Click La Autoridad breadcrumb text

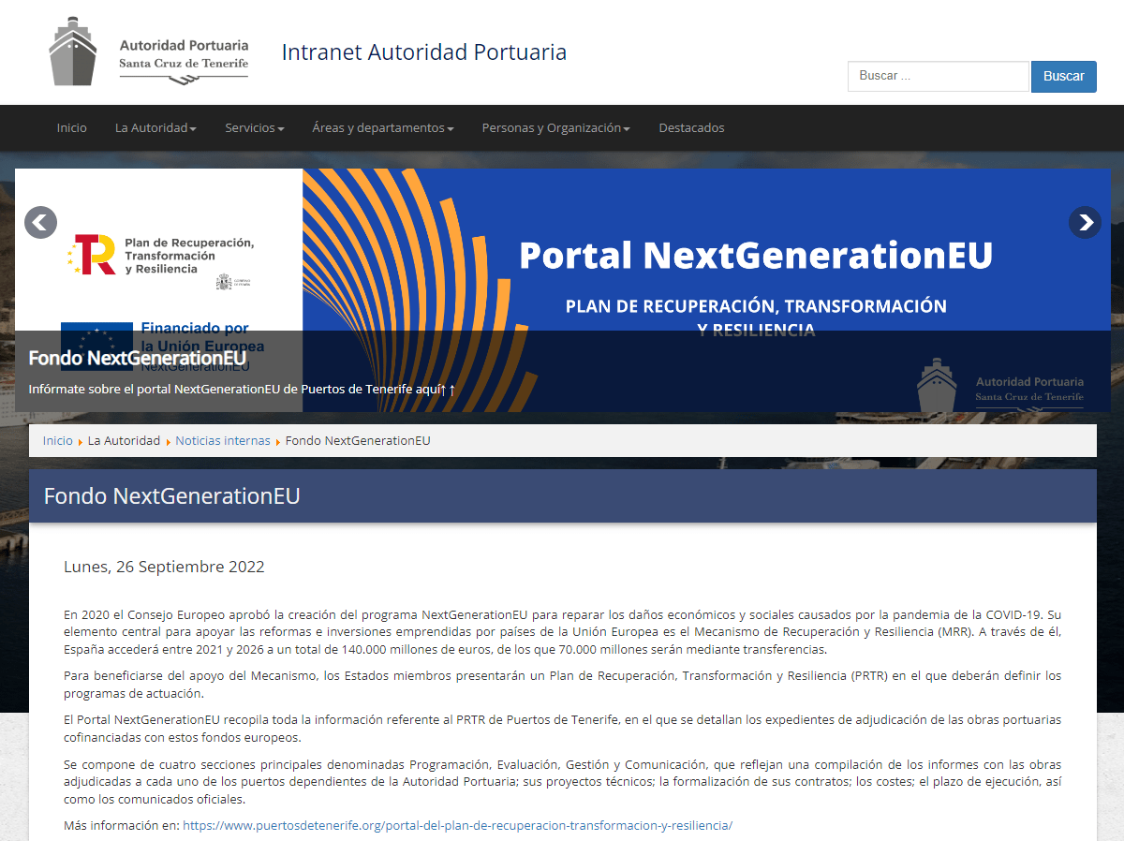pos(124,440)
